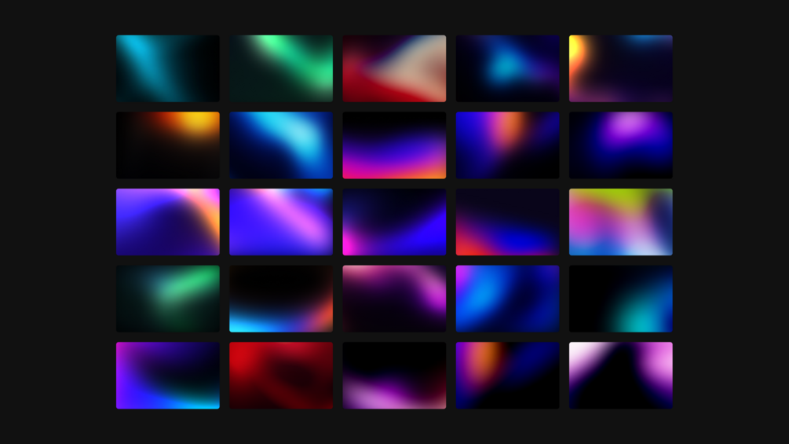Pick the navy gradient with magenta corner and blue curve

pyautogui.click(x=394, y=222)
